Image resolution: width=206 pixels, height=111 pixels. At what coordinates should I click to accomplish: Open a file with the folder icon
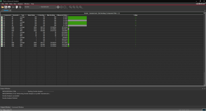pyautogui.click(x=2, y=7)
